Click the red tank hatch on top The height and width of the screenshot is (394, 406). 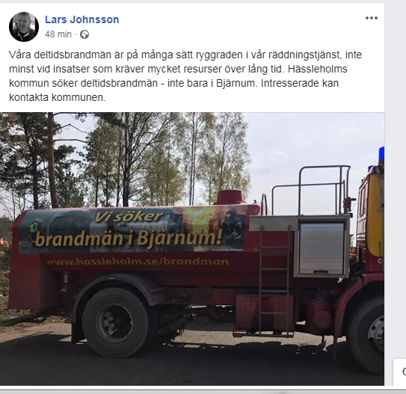tap(230, 197)
